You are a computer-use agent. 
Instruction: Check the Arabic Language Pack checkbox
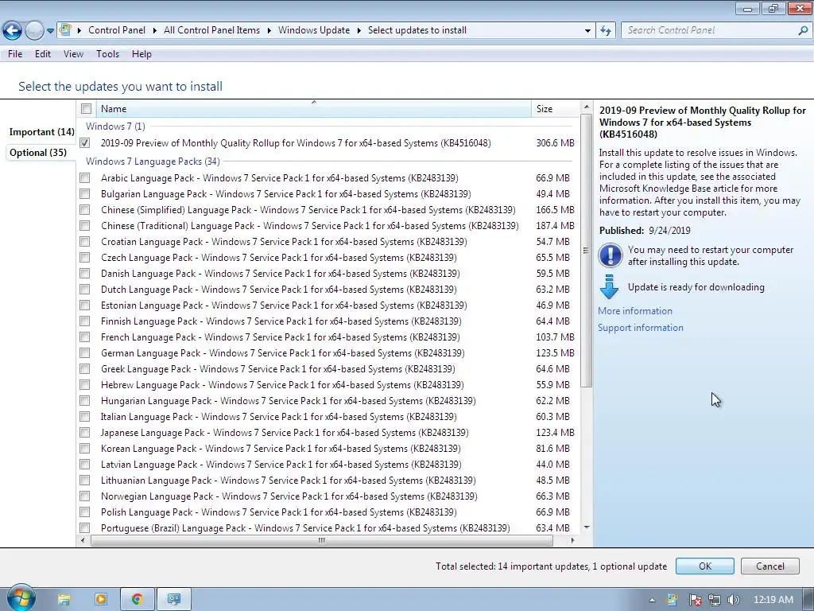84,178
